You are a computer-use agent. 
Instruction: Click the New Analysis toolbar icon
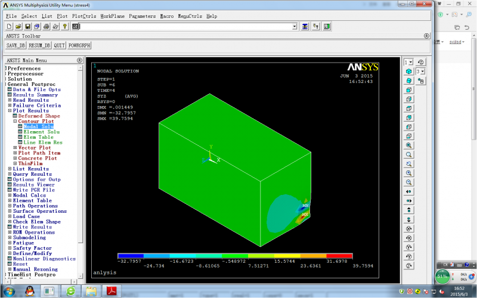click(9, 26)
